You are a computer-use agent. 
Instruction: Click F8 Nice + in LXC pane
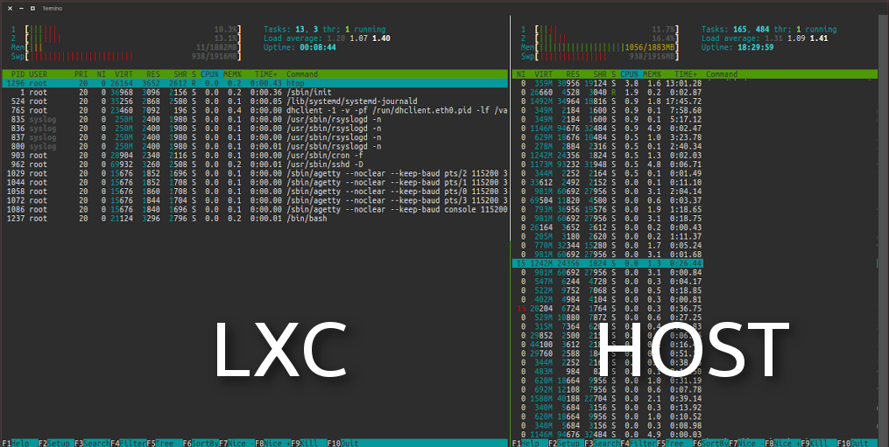coord(272,443)
